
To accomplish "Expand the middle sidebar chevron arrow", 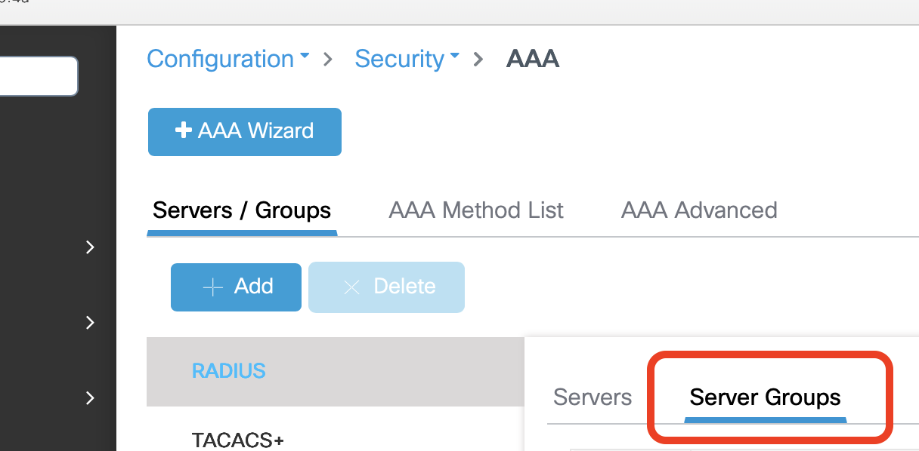I will [90, 323].
